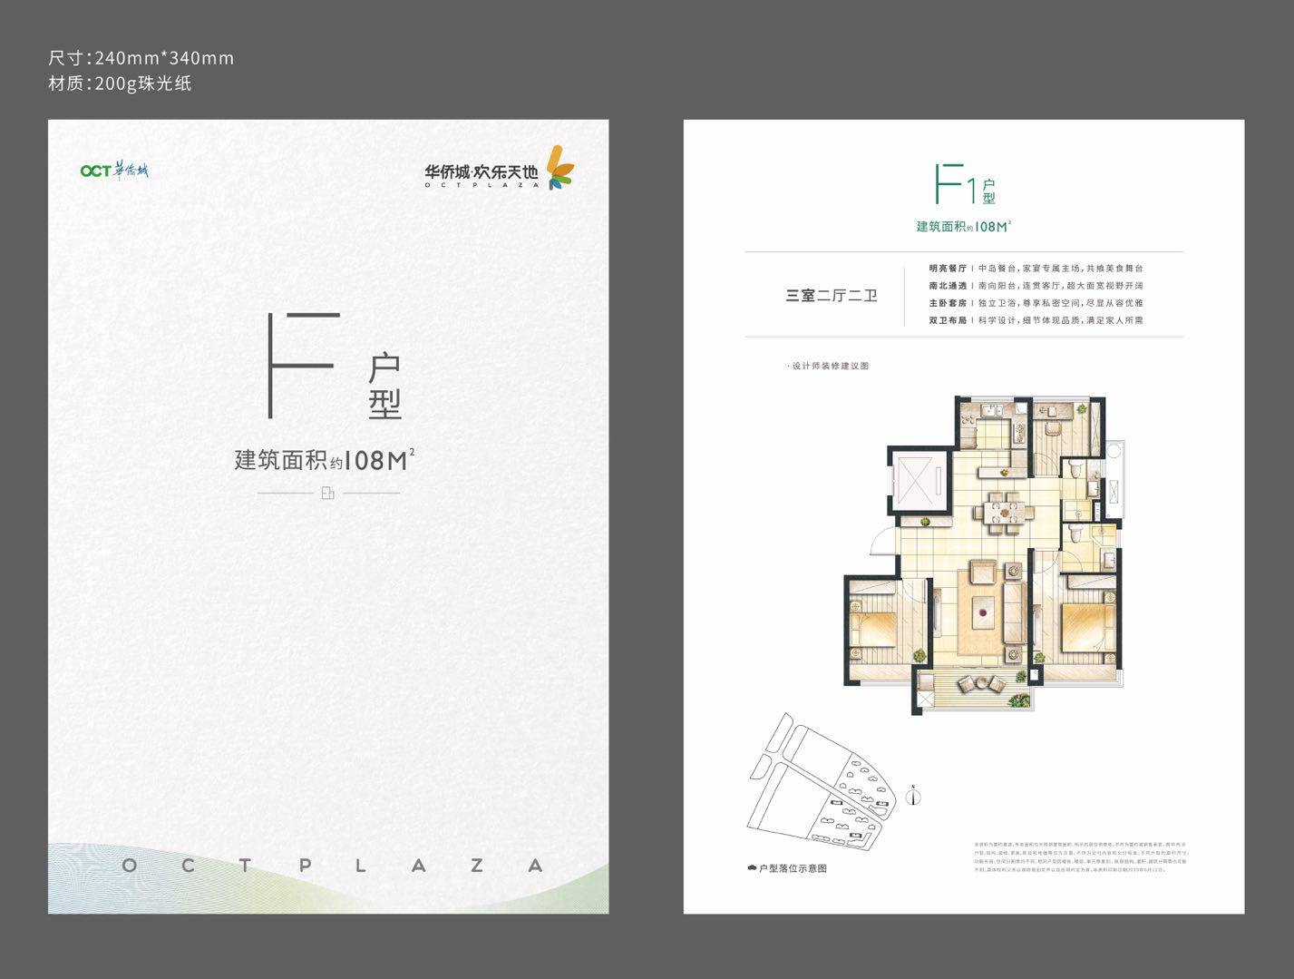Select the 设计师装修建议图 caption
Image resolution: width=1294 pixels, height=979 pixels.
[829, 367]
